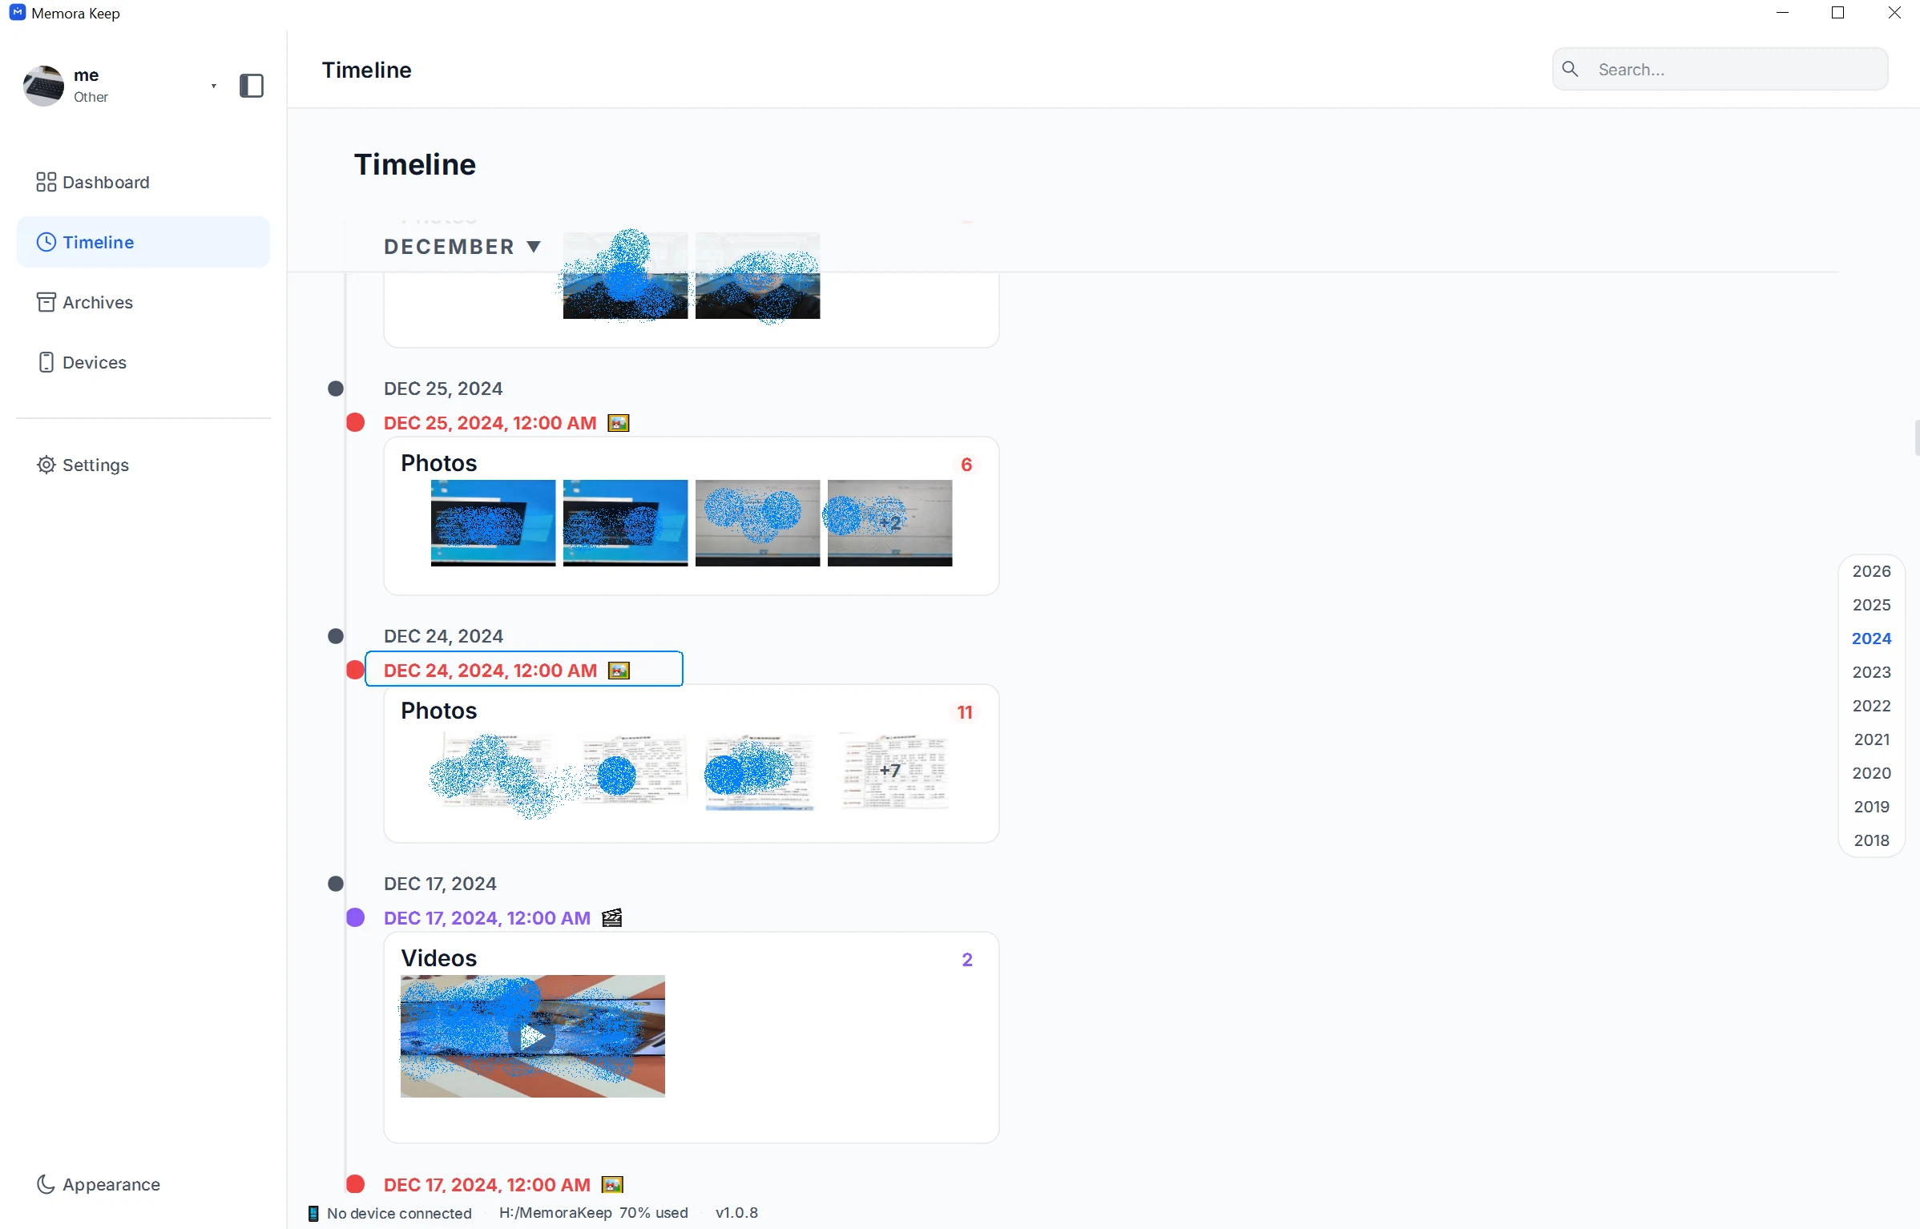Jump to year 2018

(x=1871, y=840)
